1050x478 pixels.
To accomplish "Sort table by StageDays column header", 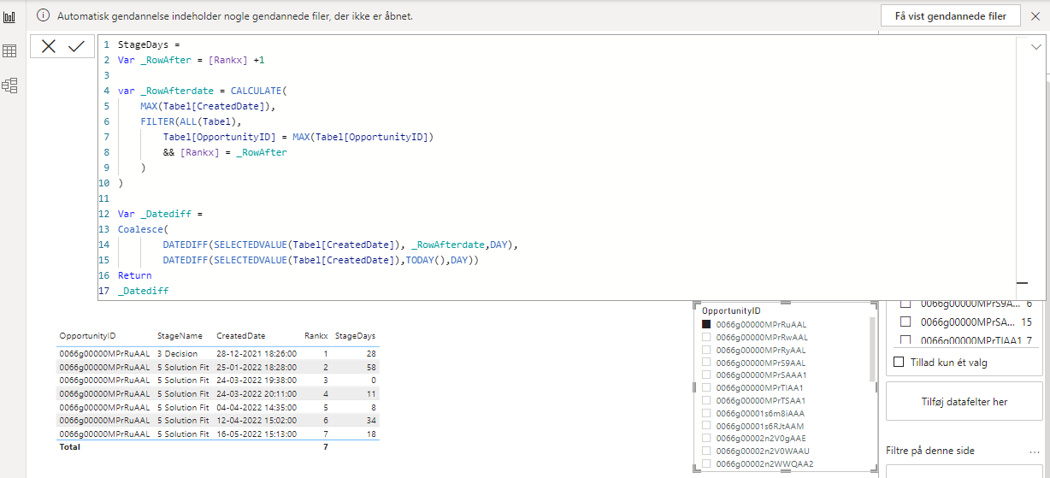I will [x=355, y=336].
